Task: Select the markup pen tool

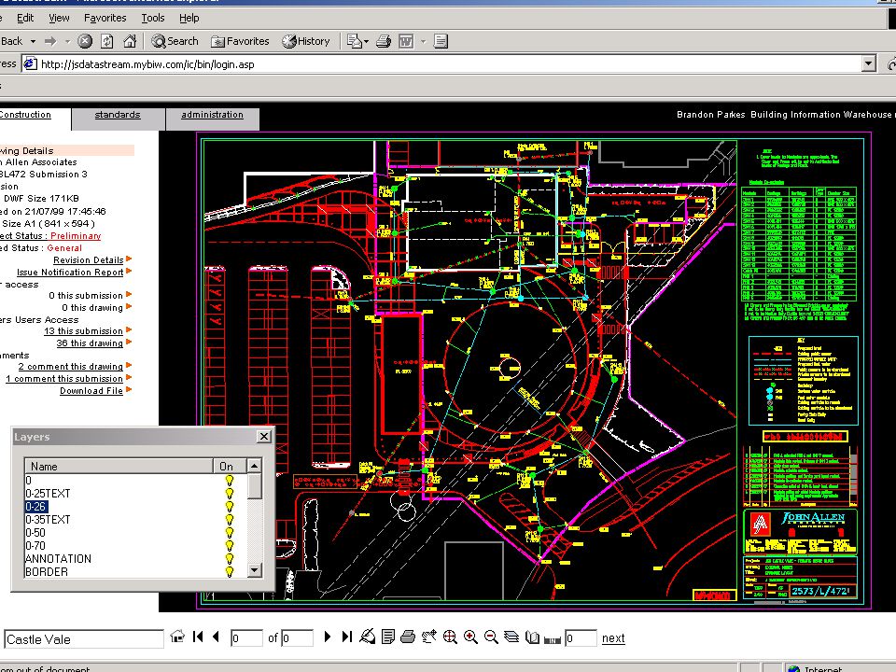Action: 368,637
